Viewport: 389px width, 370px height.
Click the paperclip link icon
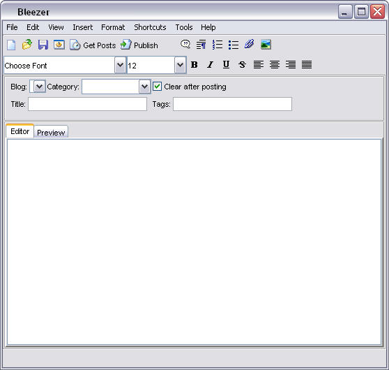click(x=250, y=44)
